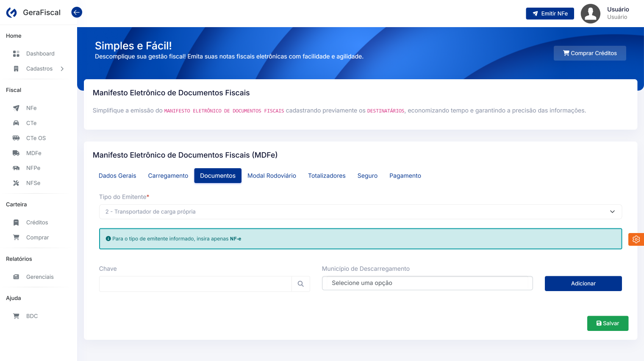
Task: Click inside the Chave input field
Action: (195, 284)
